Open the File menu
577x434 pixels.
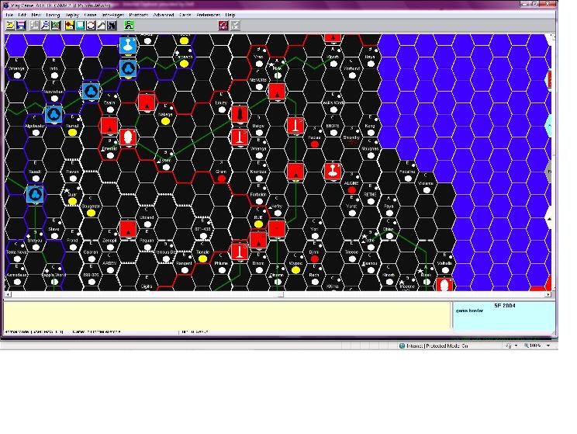click(x=9, y=15)
